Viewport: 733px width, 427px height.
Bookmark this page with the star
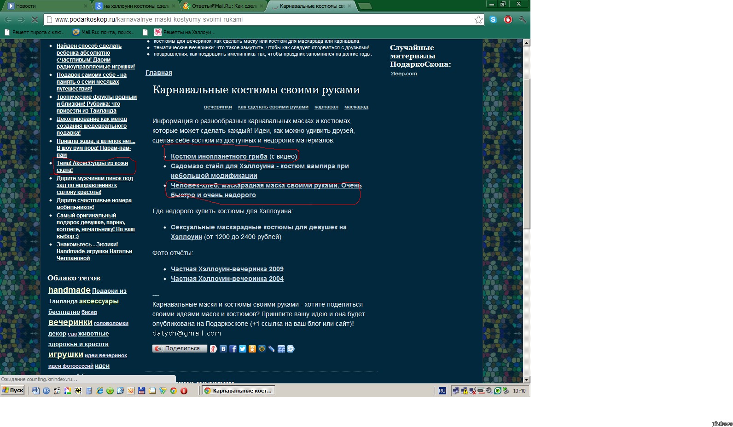pos(478,19)
